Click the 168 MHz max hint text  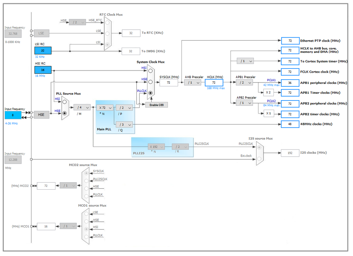point(216,88)
